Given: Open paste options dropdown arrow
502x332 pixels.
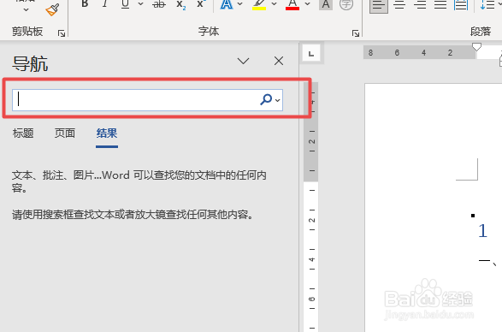Looking at the screenshot, I should tap(27, 9).
